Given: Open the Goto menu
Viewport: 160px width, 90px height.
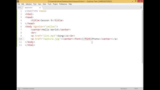Looking at the screenshot, I should pyautogui.click(x=44, y=4).
